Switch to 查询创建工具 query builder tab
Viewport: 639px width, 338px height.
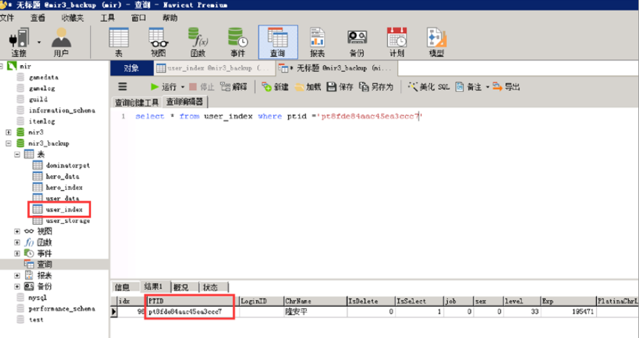(136, 102)
